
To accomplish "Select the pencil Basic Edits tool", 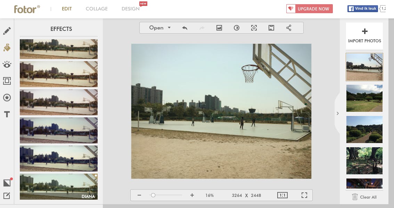I will [7, 31].
